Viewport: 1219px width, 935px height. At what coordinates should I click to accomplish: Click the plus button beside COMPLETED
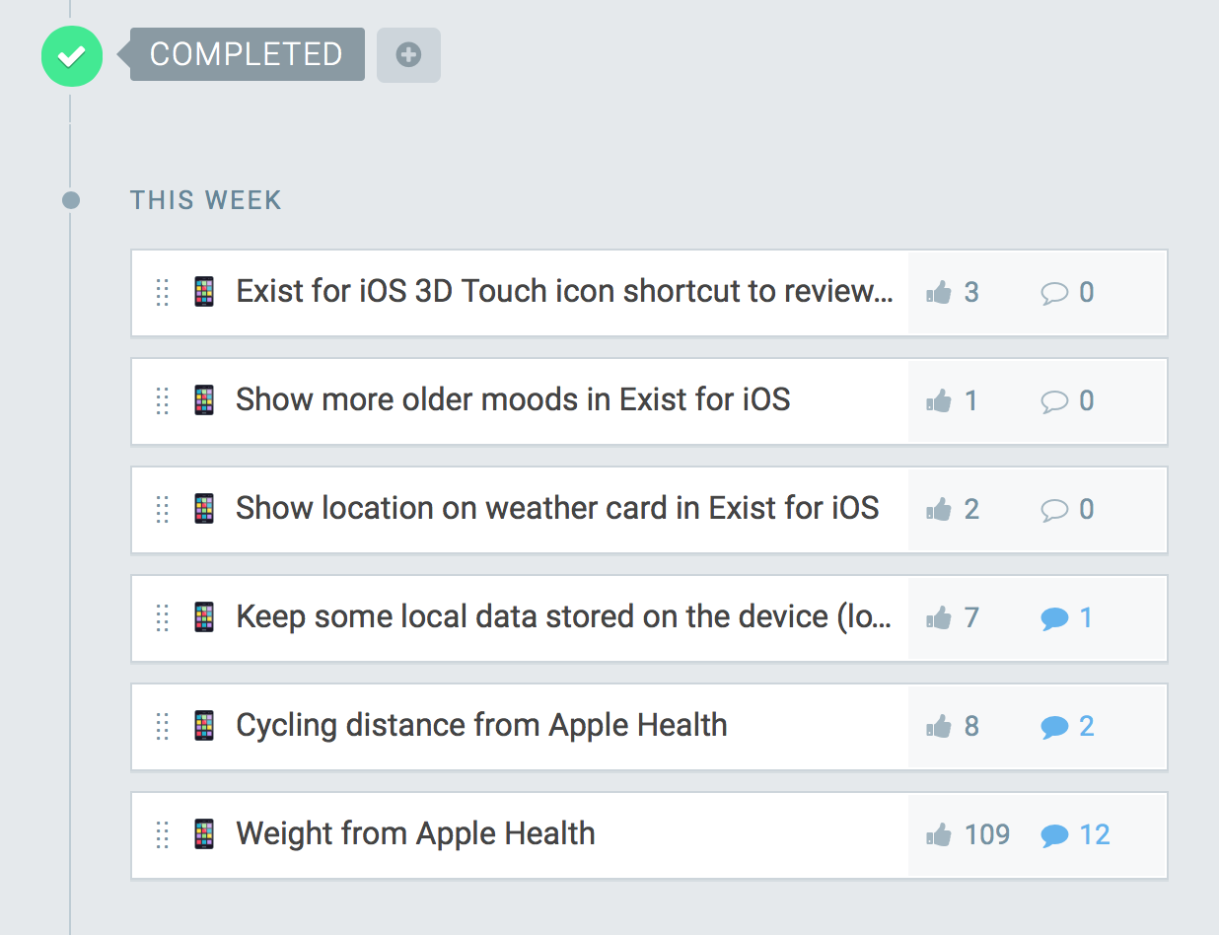pos(408,55)
